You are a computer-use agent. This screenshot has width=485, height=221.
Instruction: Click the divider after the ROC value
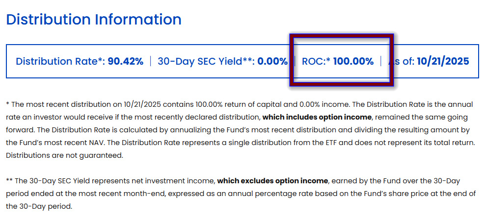click(381, 61)
